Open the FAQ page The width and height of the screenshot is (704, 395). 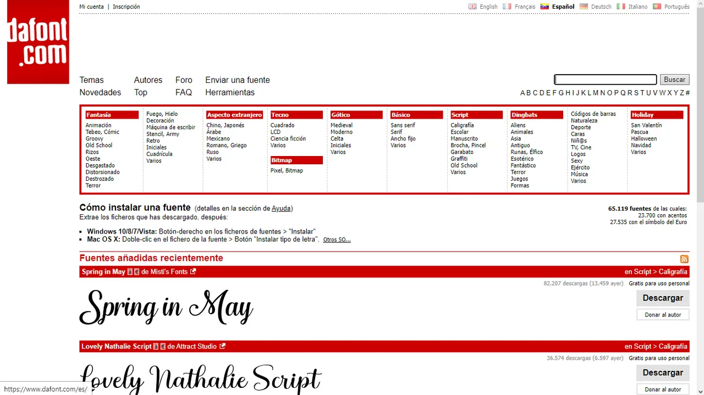(184, 92)
